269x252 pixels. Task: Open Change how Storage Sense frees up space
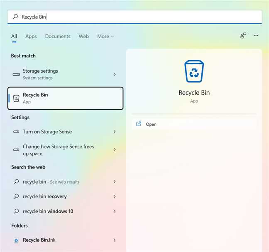click(x=65, y=150)
